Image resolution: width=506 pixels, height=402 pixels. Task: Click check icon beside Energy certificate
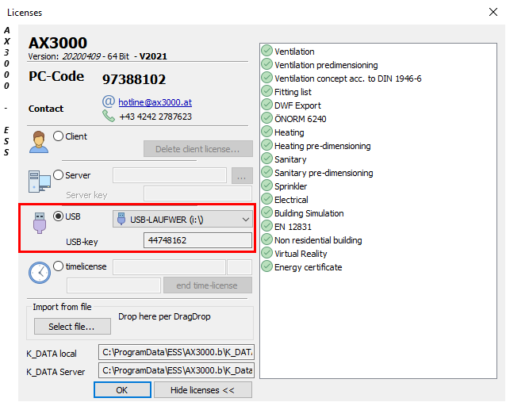coord(266,266)
